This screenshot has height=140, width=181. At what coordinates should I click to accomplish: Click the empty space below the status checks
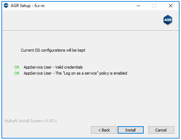pos(90,97)
